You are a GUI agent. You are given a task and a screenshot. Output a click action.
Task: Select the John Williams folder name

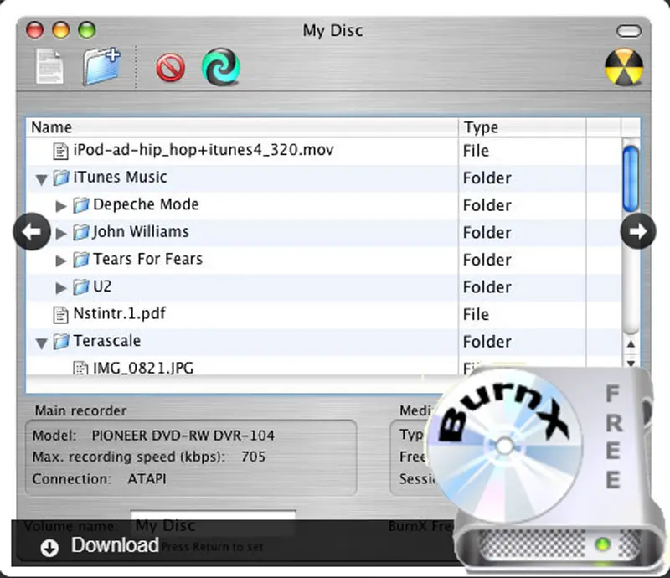click(141, 232)
